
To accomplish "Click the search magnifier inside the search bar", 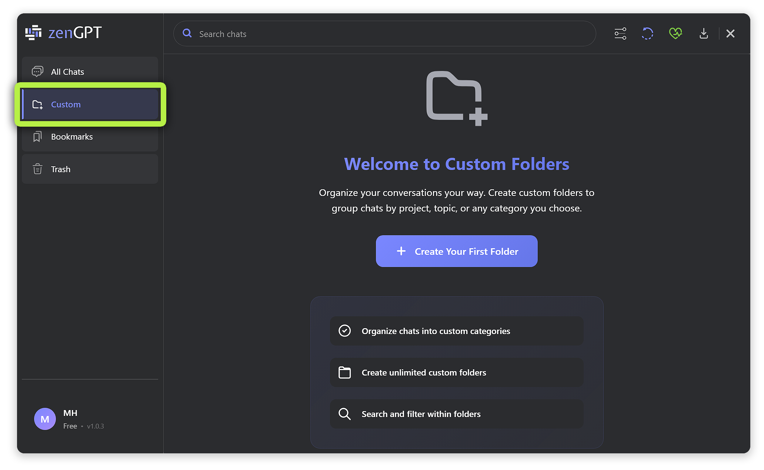I will [187, 33].
